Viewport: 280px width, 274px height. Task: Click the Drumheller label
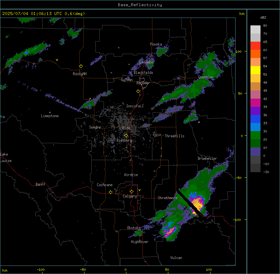(x=207, y=158)
